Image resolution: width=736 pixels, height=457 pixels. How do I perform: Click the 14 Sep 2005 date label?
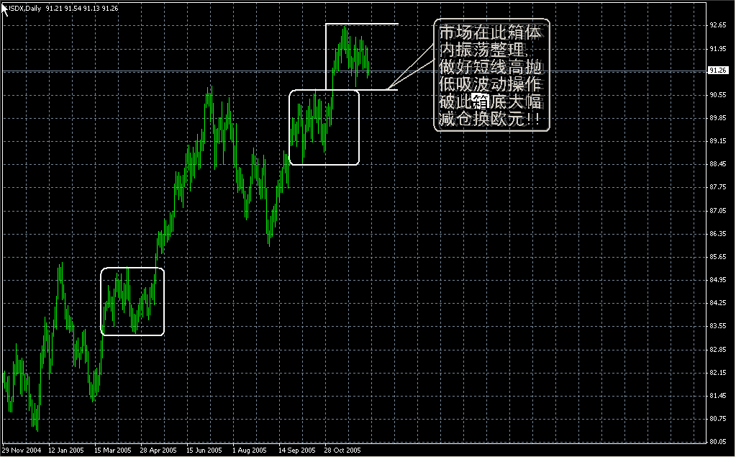pyautogui.click(x=296, y=450)
